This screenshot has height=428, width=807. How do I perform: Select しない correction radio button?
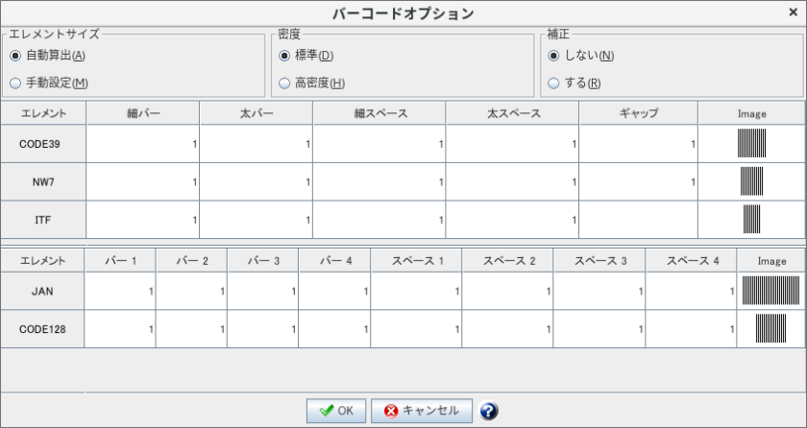[x=553, y=56]
